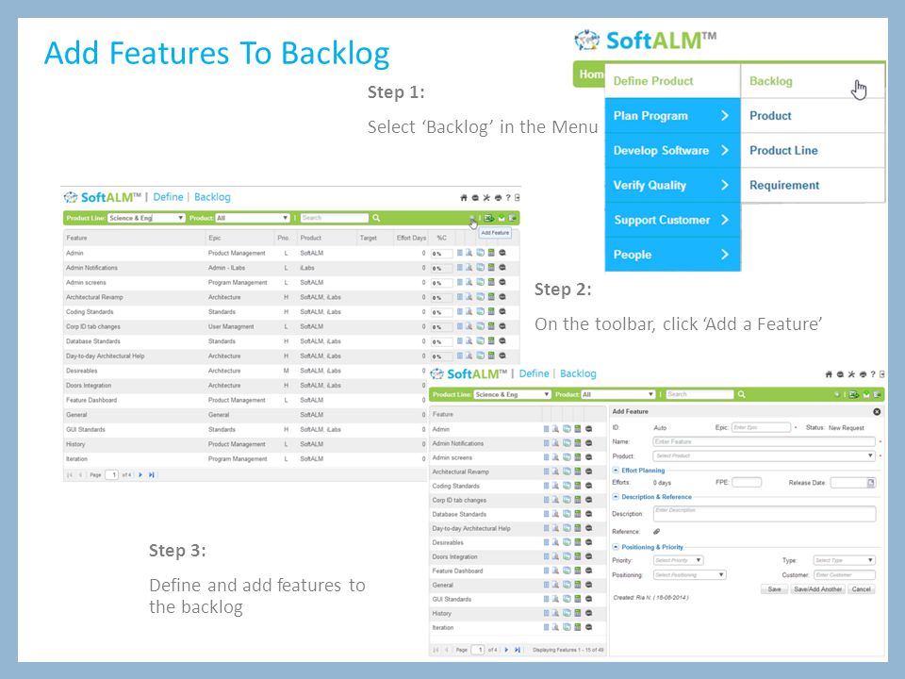Click search magnifier in Step 3 Add Feature toolbar
This screenshot has height=679, width=905.
742,394
